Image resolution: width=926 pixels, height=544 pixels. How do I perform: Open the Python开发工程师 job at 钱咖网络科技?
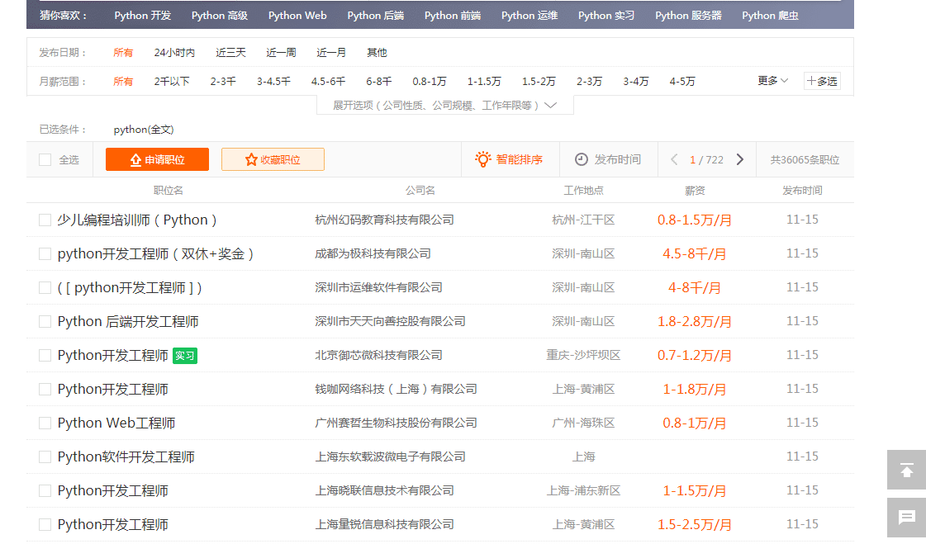click(x=114, y=388)
